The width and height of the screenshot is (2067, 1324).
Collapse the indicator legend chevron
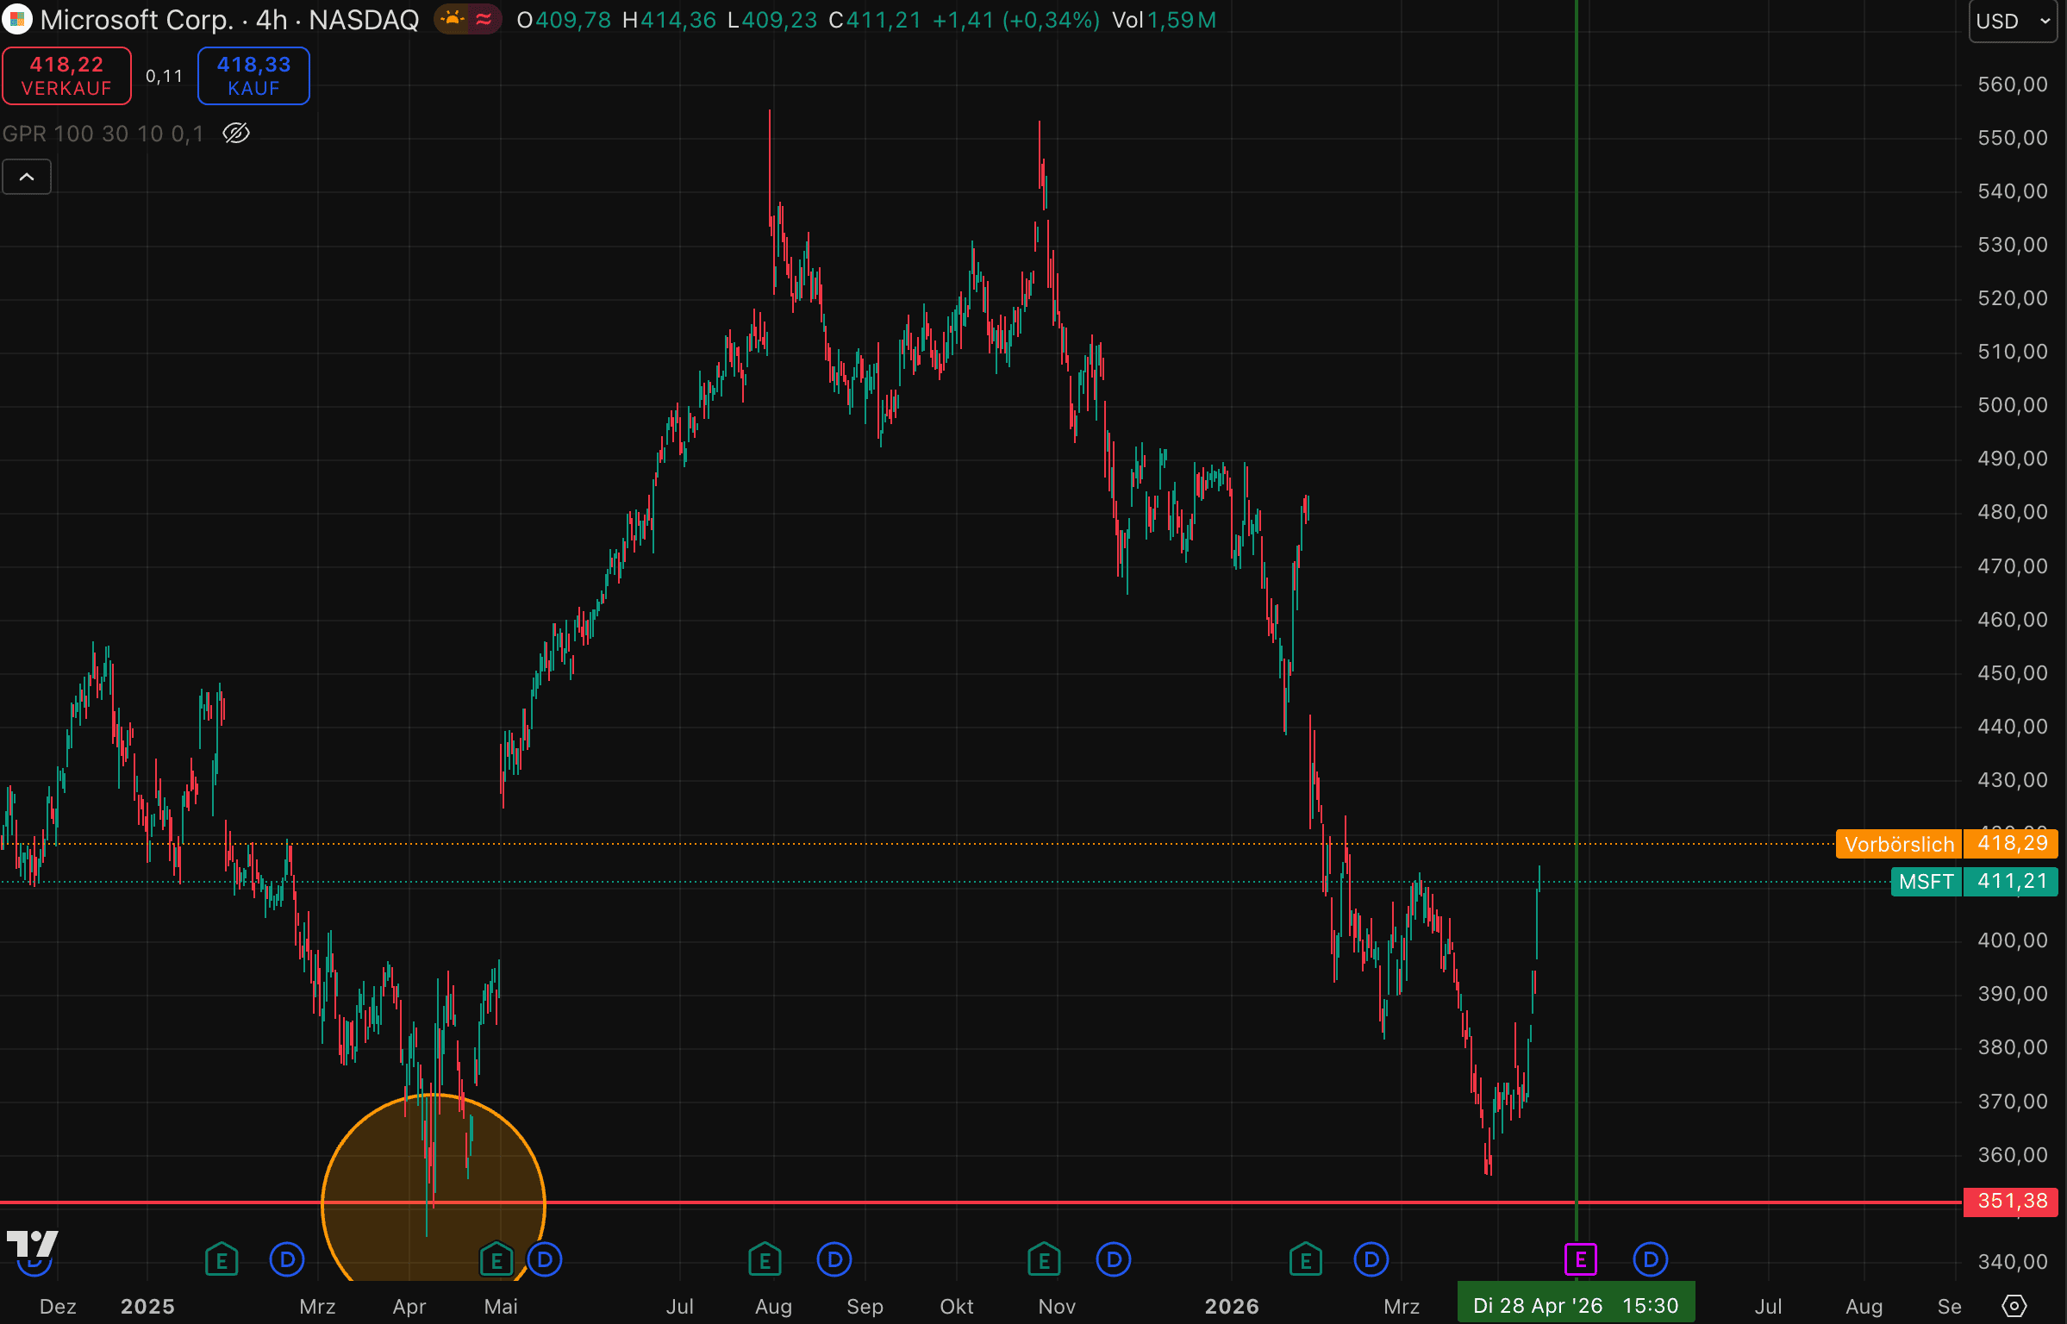pos(27,177)
